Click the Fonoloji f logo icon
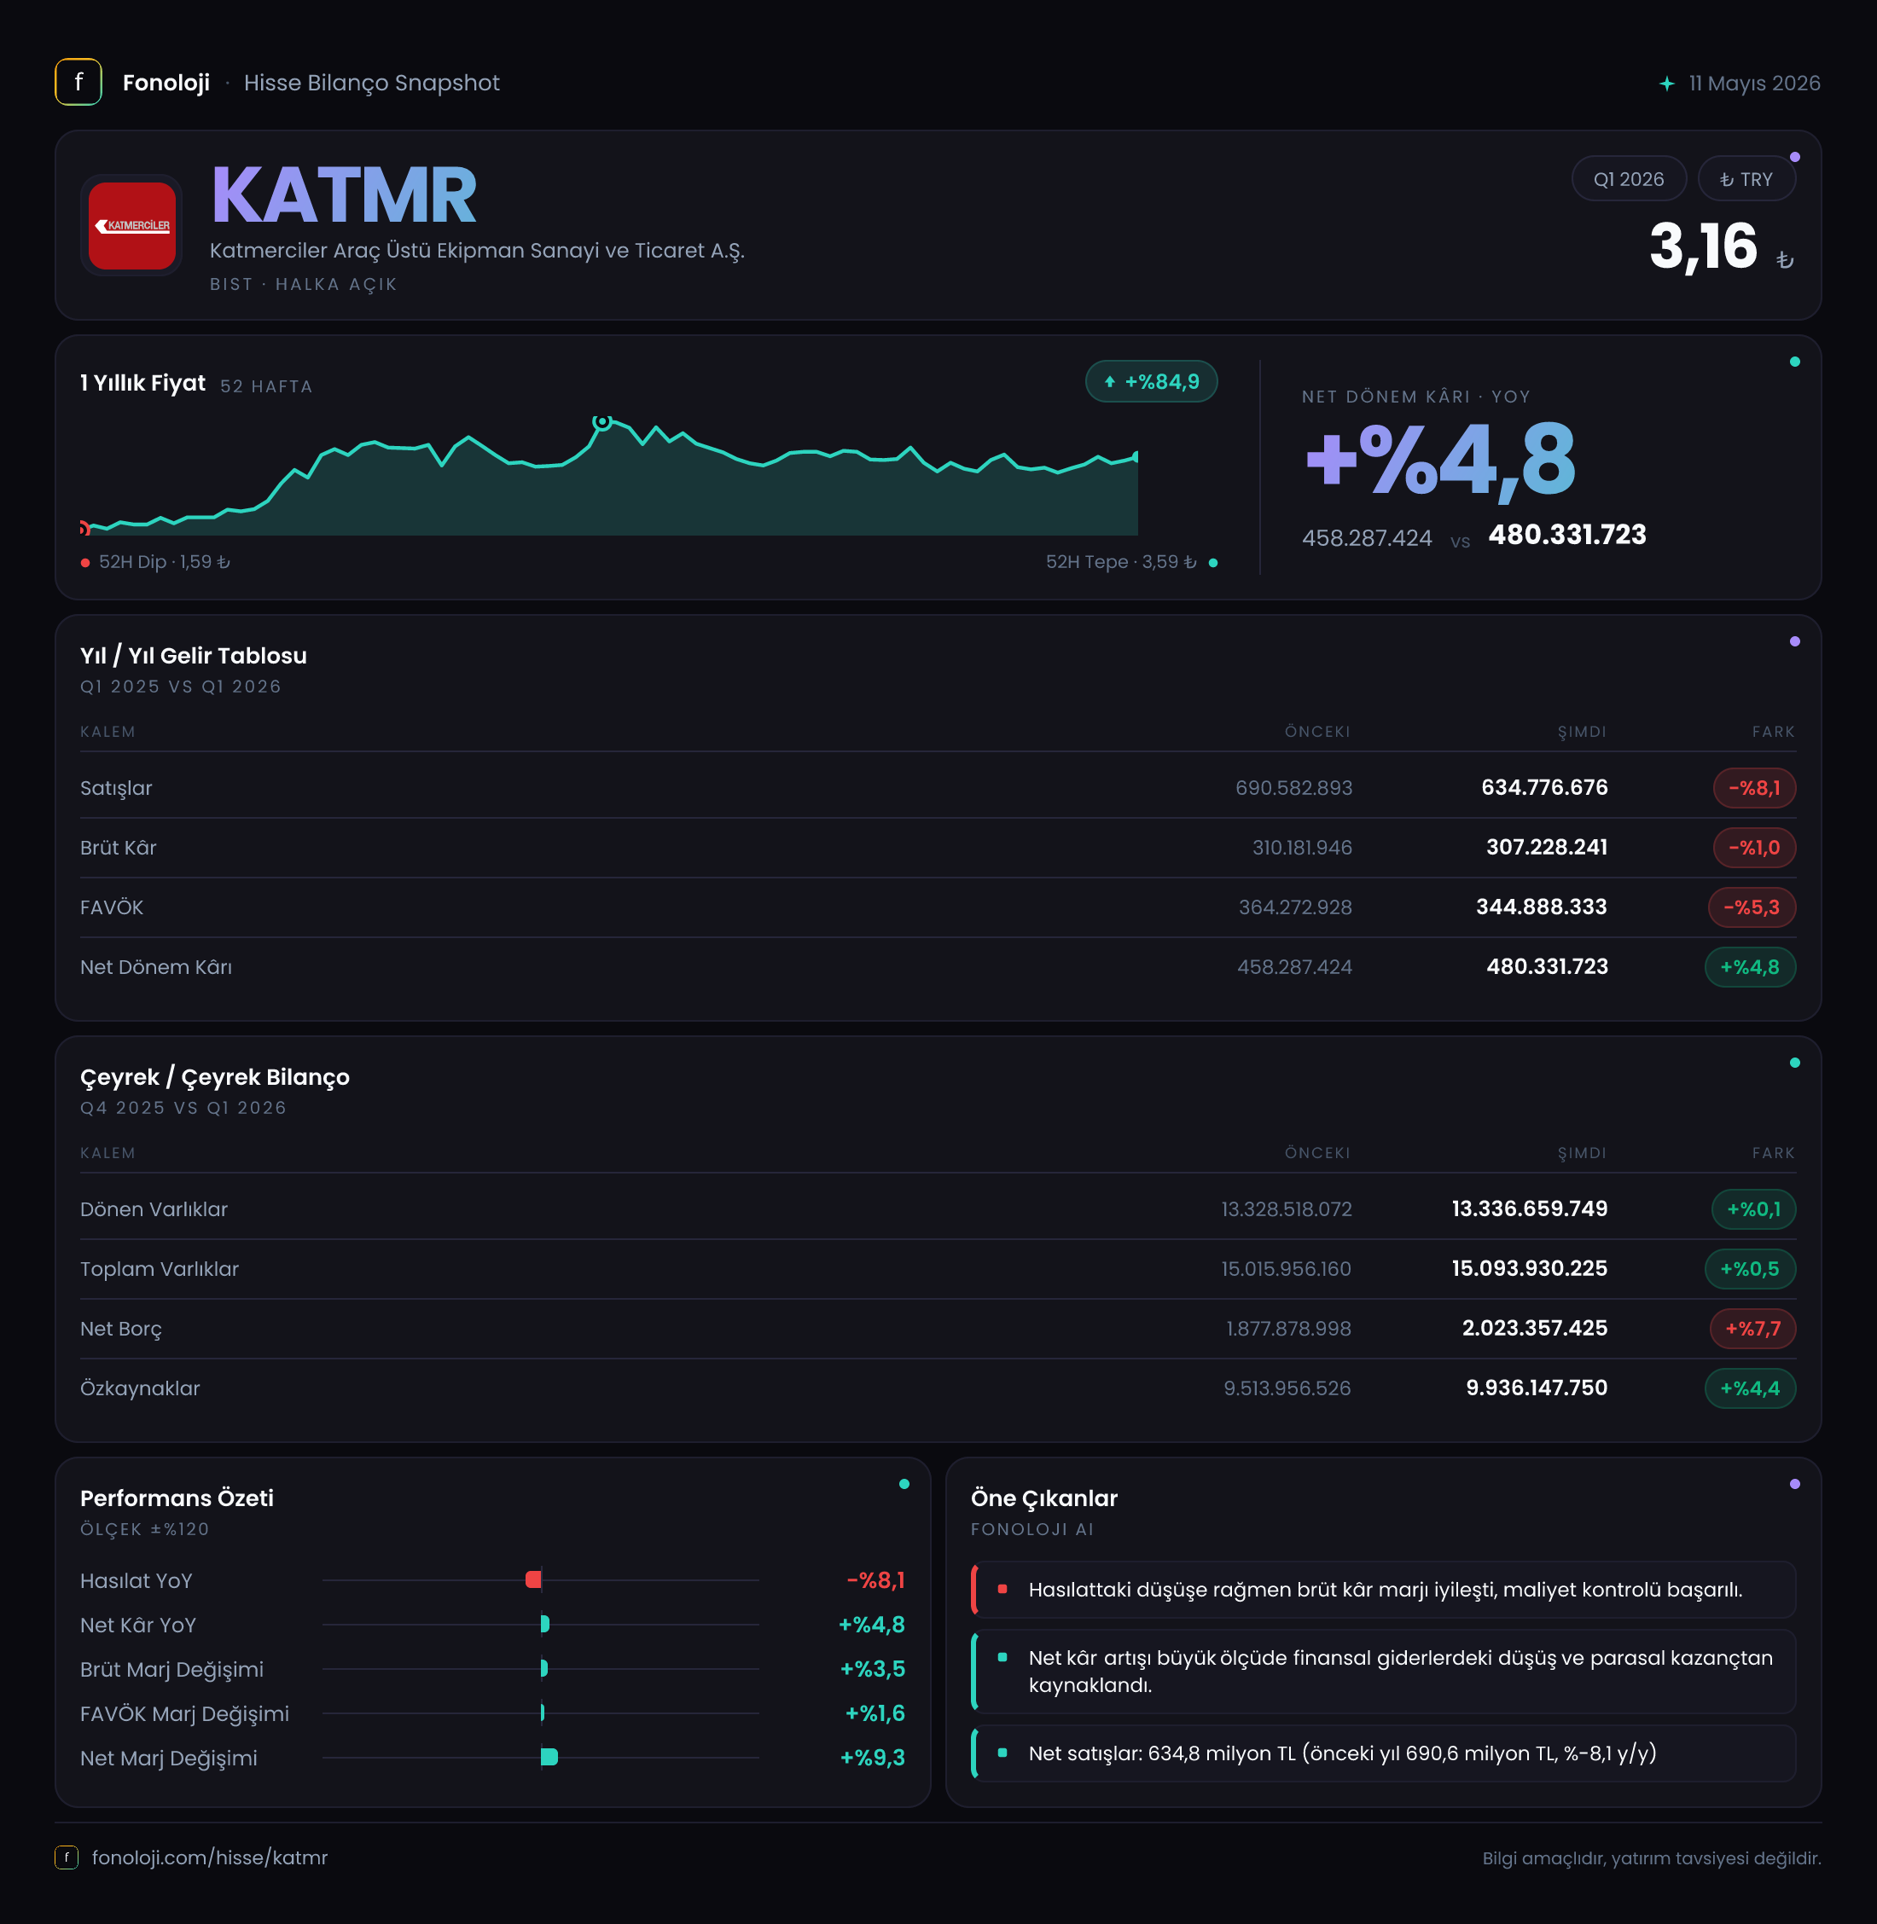 point(78,82)
